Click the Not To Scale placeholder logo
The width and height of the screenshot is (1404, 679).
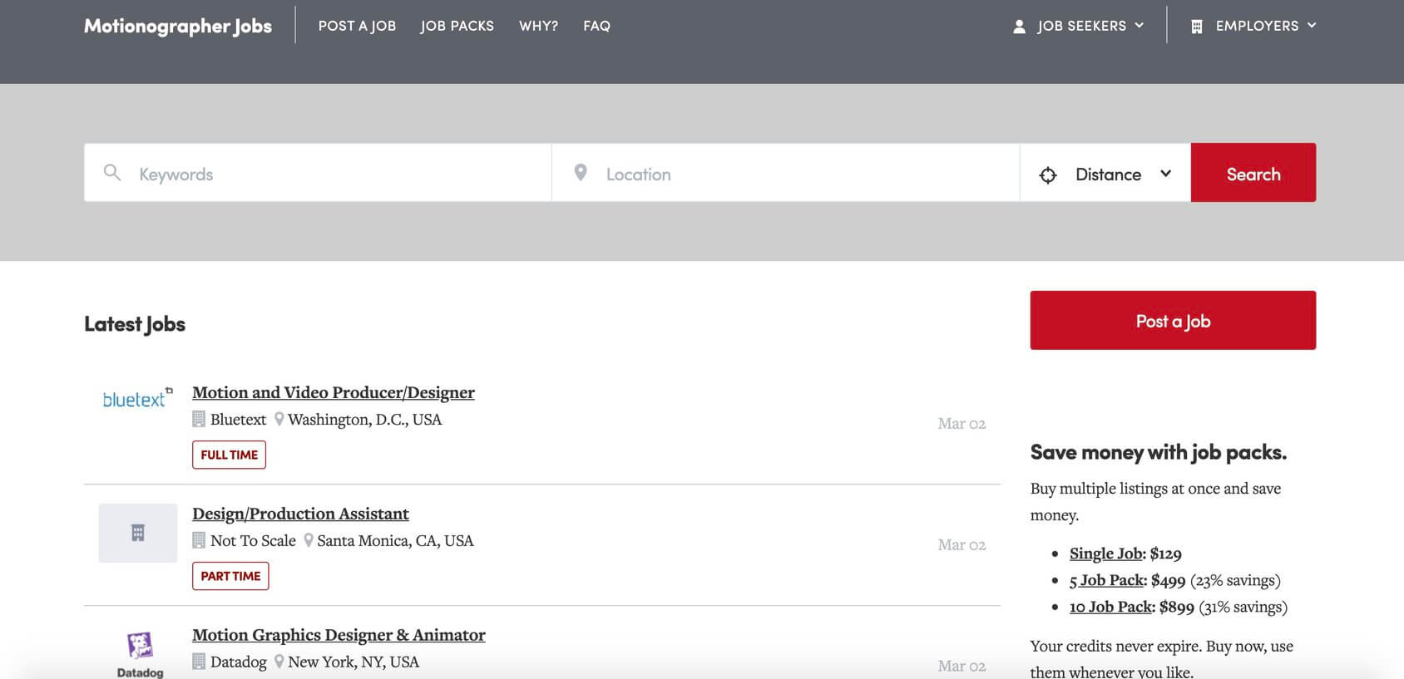tap(138, 533)
